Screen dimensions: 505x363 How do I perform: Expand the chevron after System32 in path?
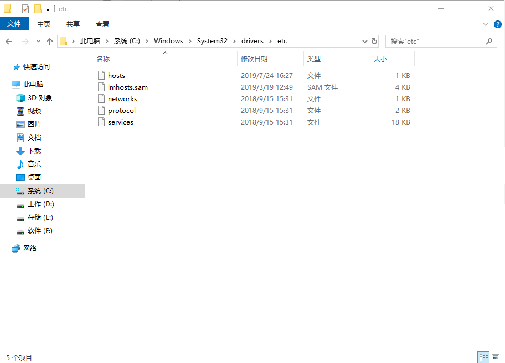click(234, 41)
